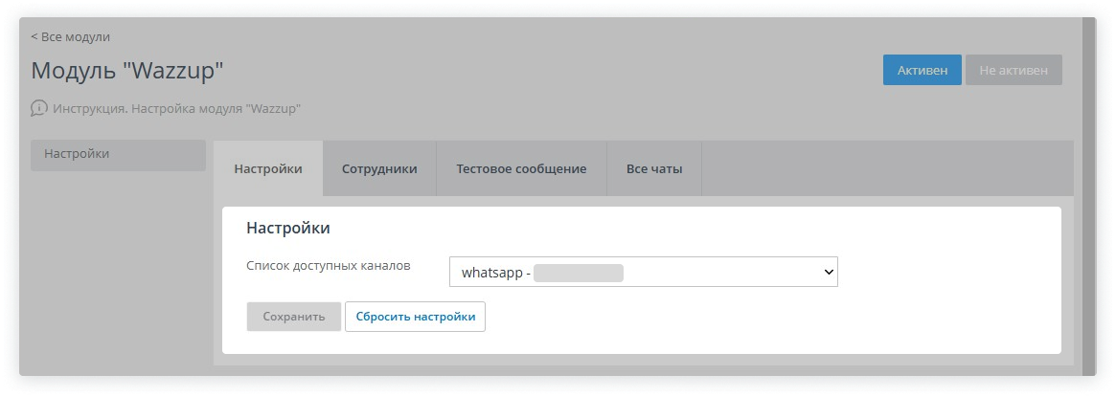Click the Настройки heading inside the white panel
This screenshot has height=397, width=1116.
click(288, 228)
